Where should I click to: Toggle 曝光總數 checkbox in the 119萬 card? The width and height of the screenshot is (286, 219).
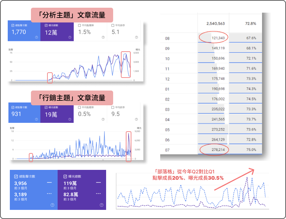point(65,177)
